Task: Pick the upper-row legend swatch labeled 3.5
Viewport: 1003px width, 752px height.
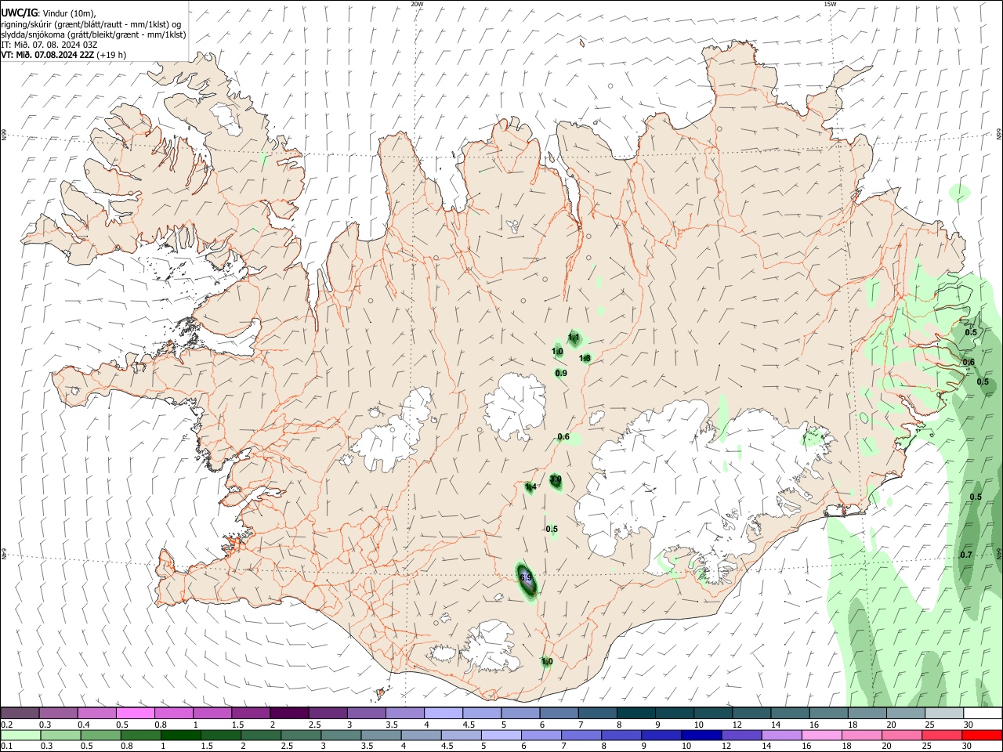Action: [x=404, y=714]
